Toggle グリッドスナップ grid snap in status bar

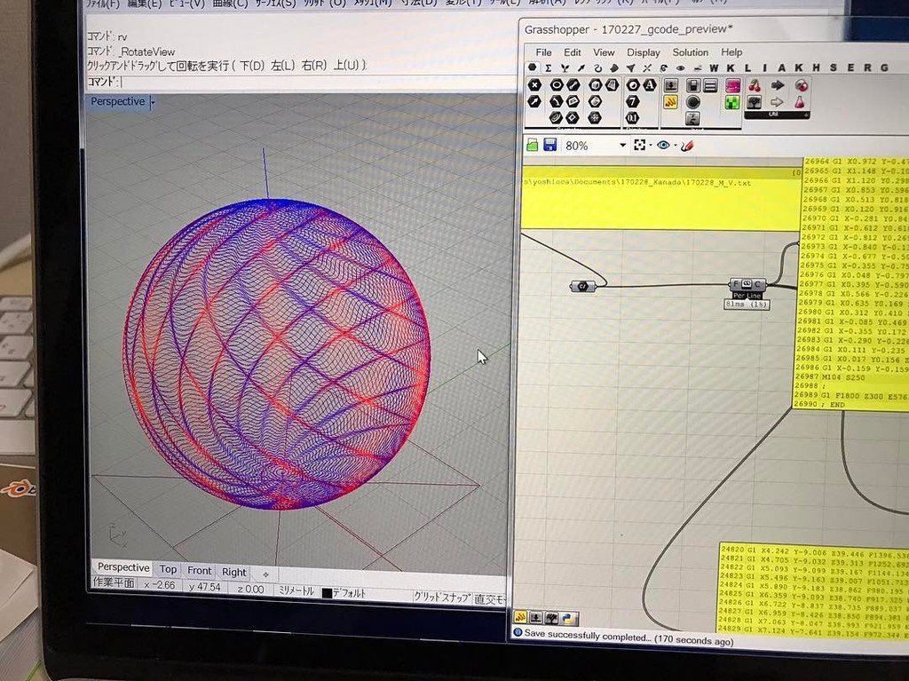(442, 597)
